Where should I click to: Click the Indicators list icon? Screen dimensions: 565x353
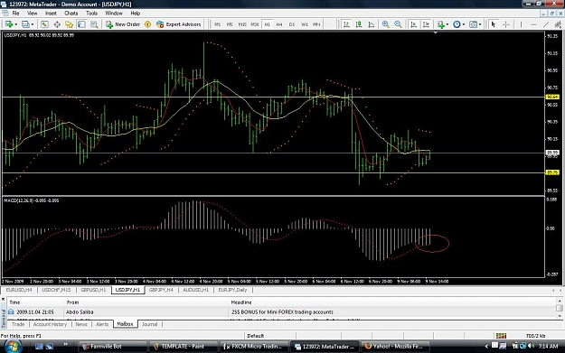point(440,24)
